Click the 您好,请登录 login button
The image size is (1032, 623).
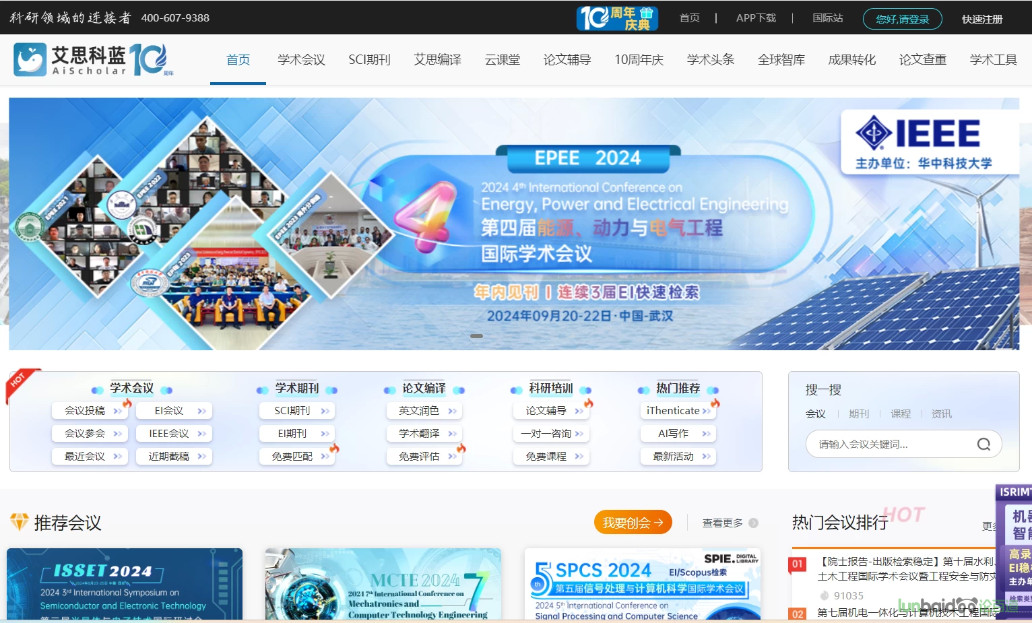click(x=903, y=19)
